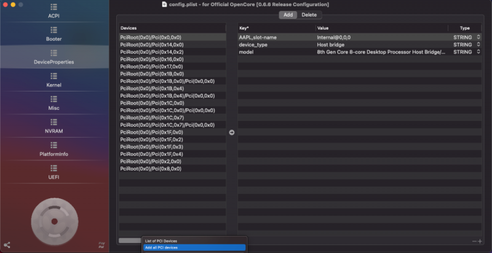Click the 8th Gen Core 8-core Desktop Processor value
492x253 pixels.
382,52
